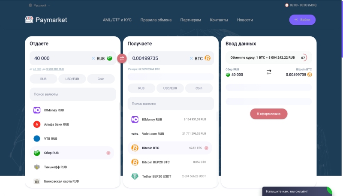Select Банковская карта RUB to give
Viewport: 343px width, 196px height.
pos(72,181)
